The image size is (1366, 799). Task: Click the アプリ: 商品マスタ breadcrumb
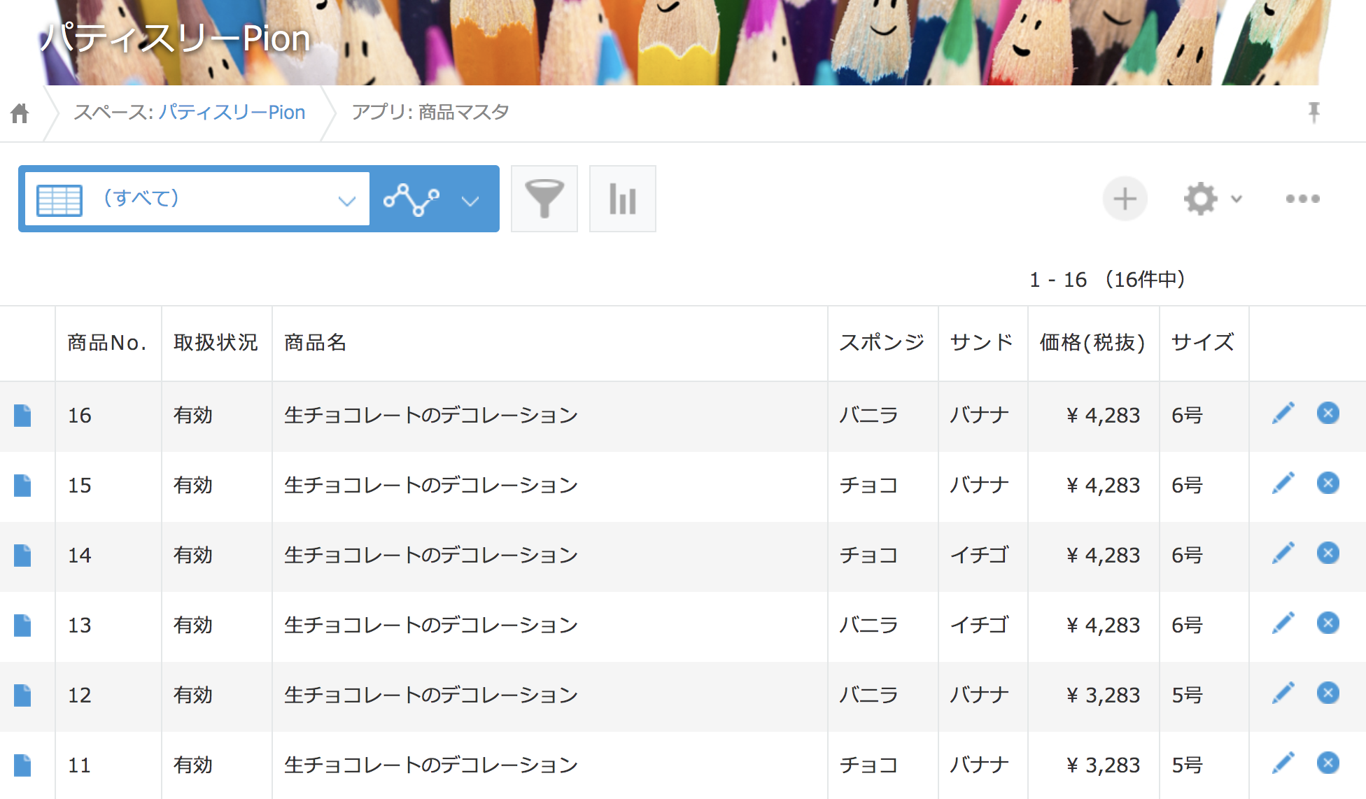click(x=430, y=113)
